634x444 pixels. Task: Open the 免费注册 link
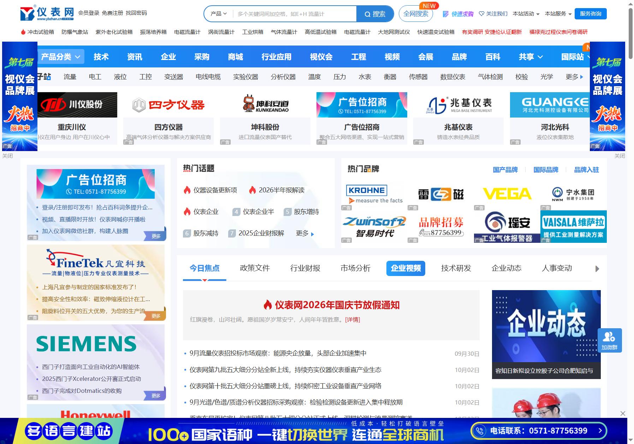(112, 13)
